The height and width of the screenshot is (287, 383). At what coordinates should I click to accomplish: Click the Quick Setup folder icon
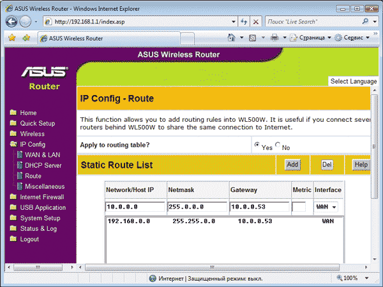(x=13, y=122)
